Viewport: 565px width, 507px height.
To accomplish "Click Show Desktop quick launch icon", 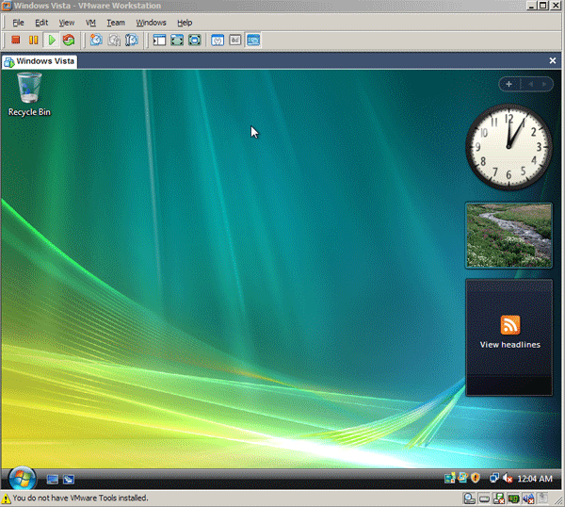I will point(52,480).
